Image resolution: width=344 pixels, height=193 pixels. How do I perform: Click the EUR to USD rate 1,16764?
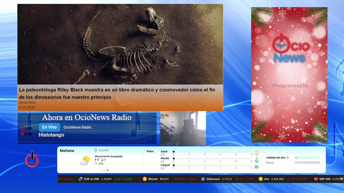tap(106, 179)
